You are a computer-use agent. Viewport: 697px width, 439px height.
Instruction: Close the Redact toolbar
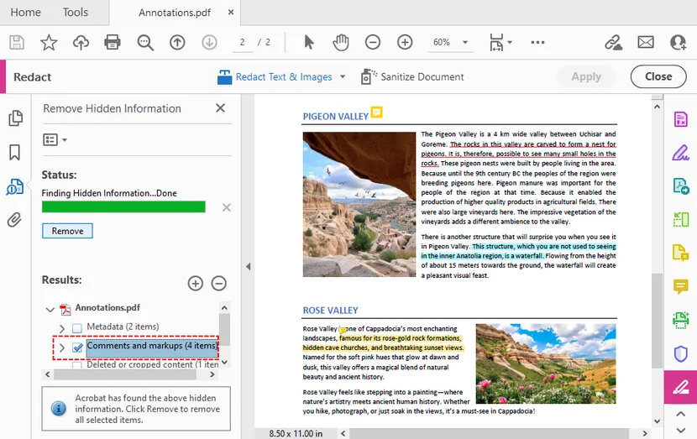point(658,76)
